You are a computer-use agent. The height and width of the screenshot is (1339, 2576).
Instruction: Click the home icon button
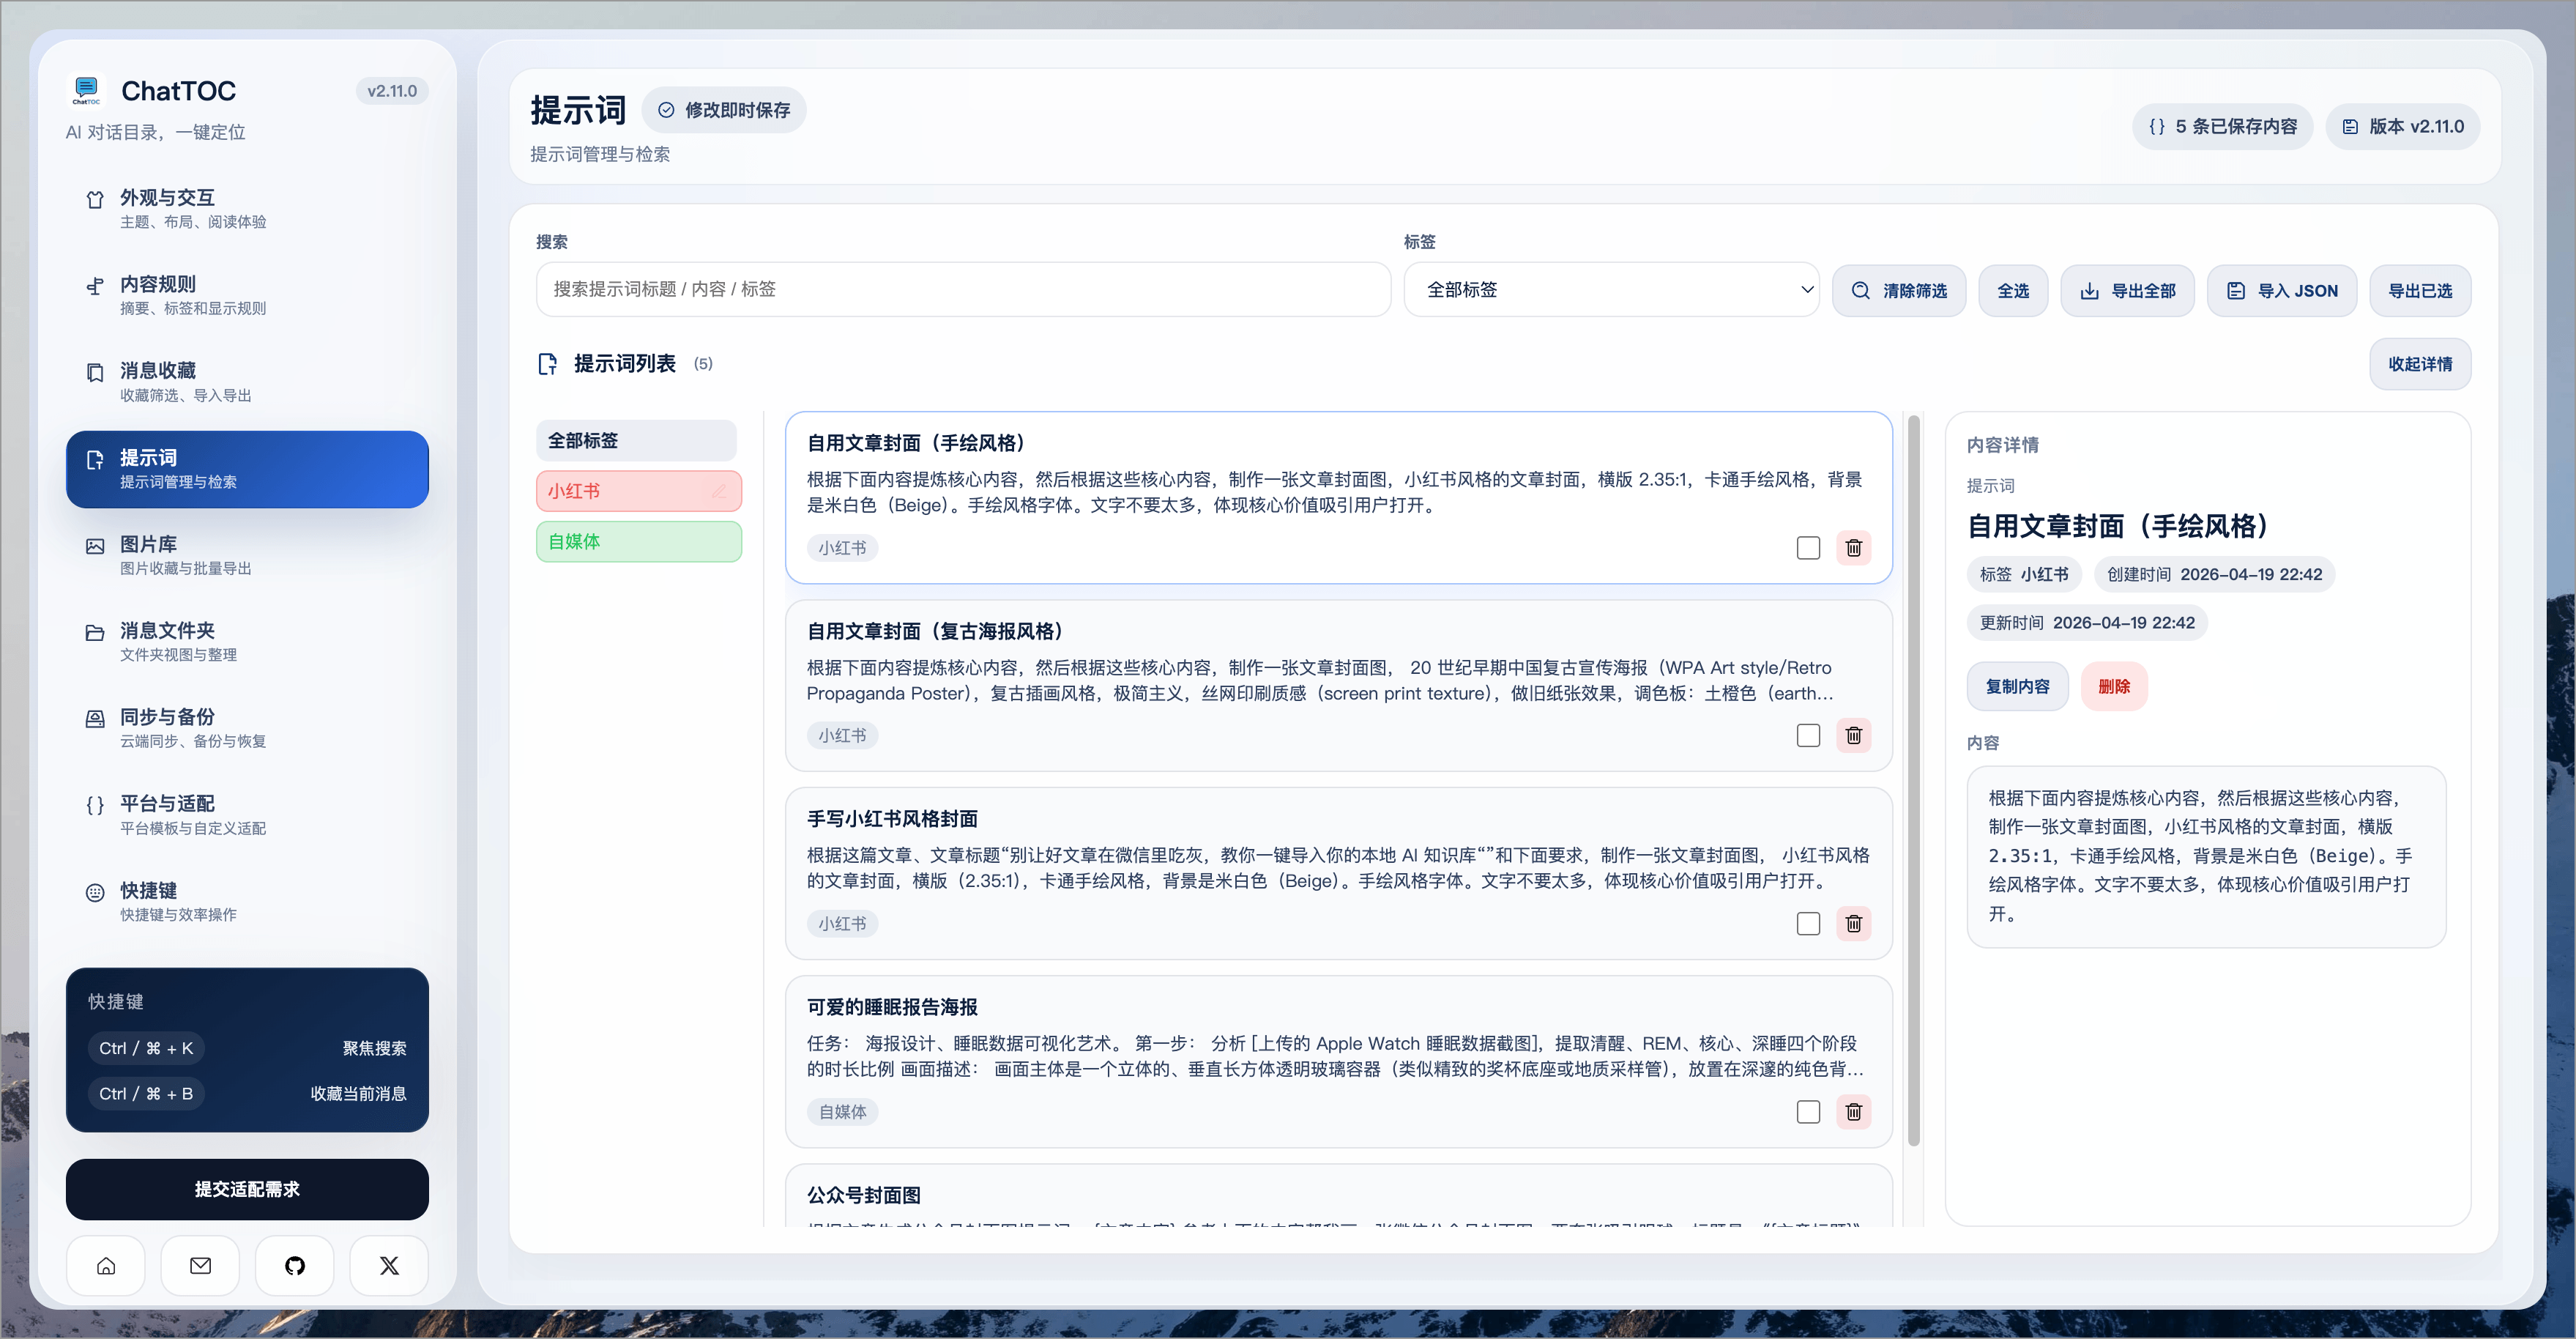pyautogui.click(x=106, y=1265)
